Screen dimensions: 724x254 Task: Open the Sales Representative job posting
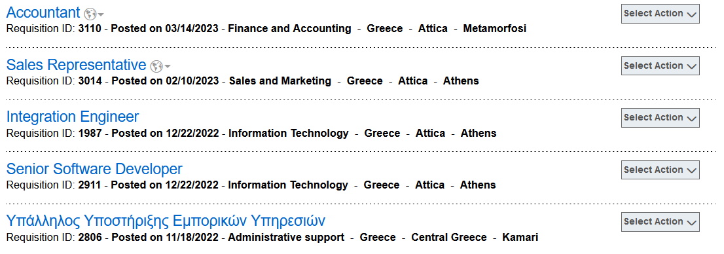point(76,65)
